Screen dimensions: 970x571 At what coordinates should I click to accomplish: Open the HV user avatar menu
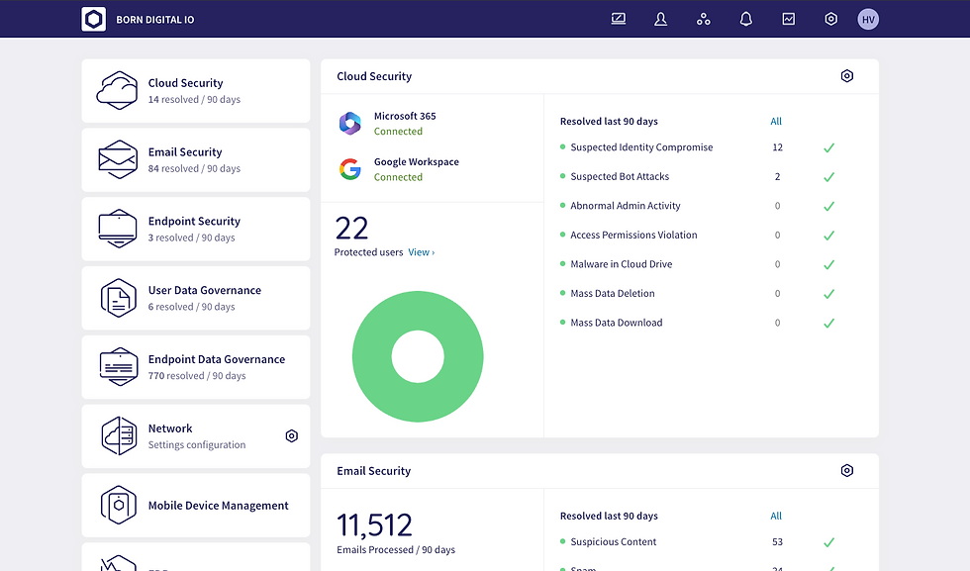[x=868, y=19]
